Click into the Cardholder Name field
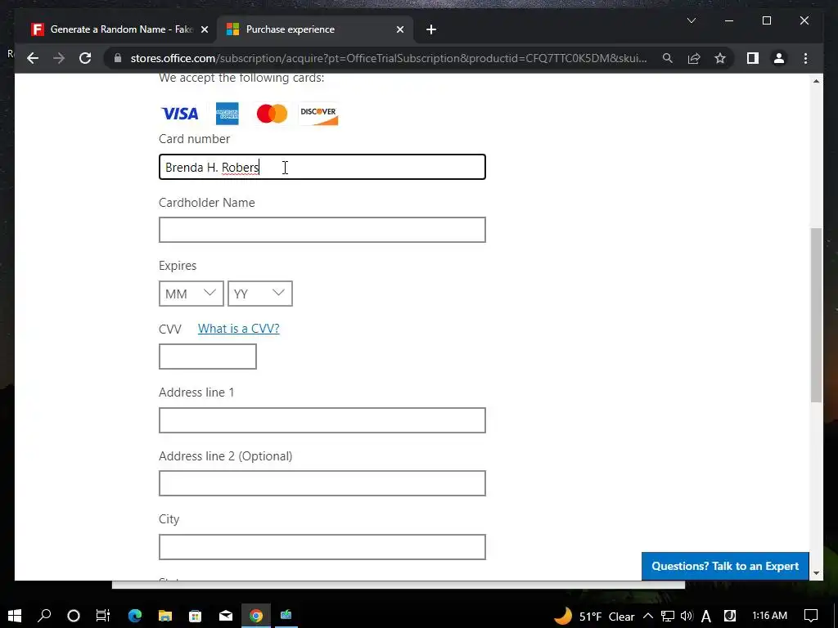Screen dimensions: 838x628 pyautogui.click(x=322, y=230)
